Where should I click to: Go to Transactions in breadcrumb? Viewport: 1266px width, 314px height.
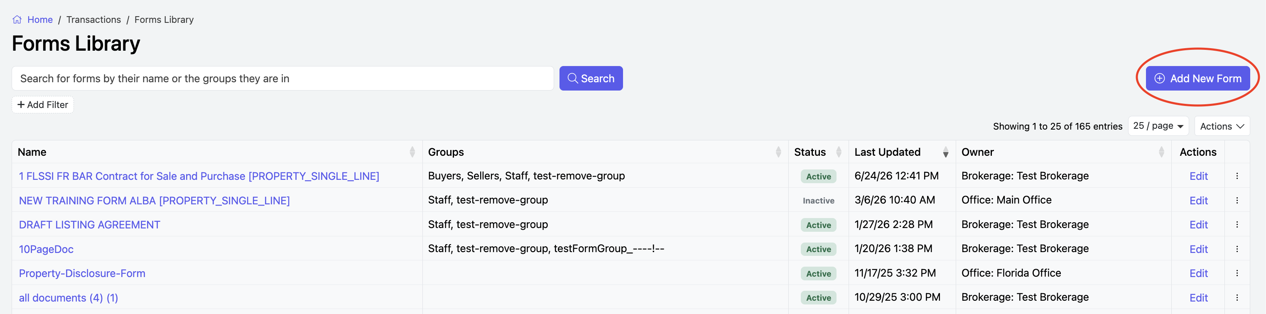coord(93,20)
